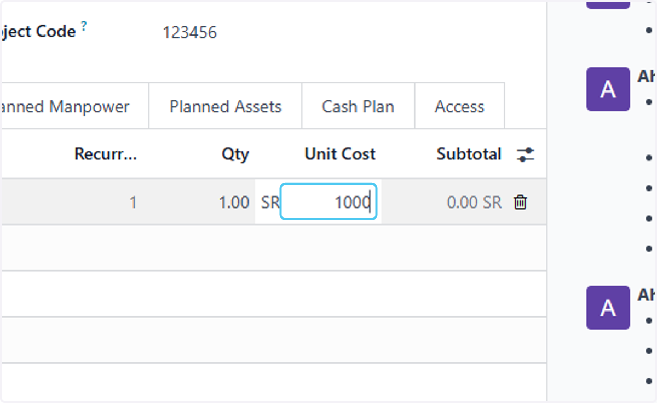Viewport: 657px width, 403px height.
Task: Sort by the Recurr... column header
Action: point(106,154)
